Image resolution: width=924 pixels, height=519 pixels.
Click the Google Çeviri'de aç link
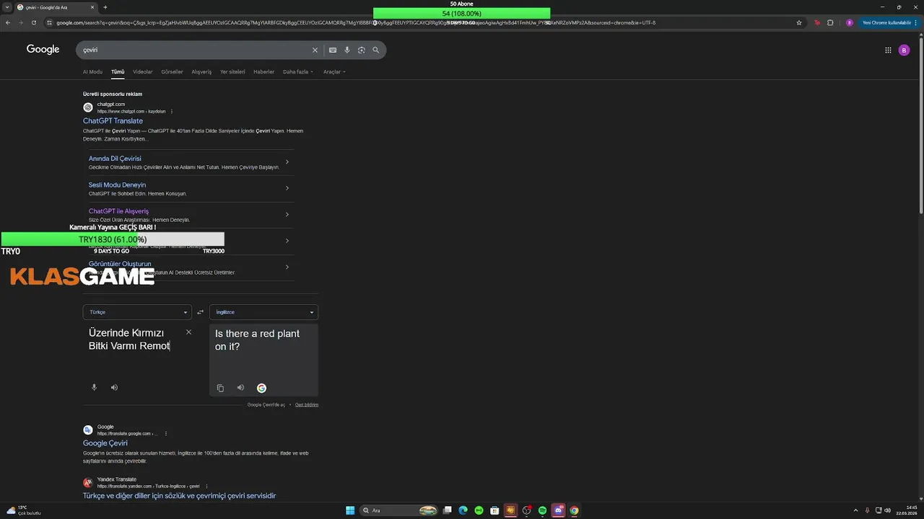pyautogui.click(x=266, y=405)
